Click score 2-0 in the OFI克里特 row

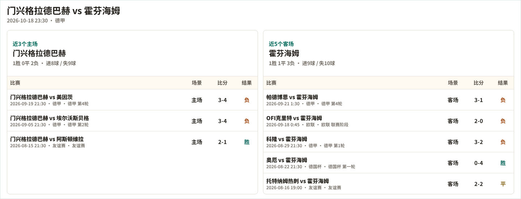[x=479, y=121]
